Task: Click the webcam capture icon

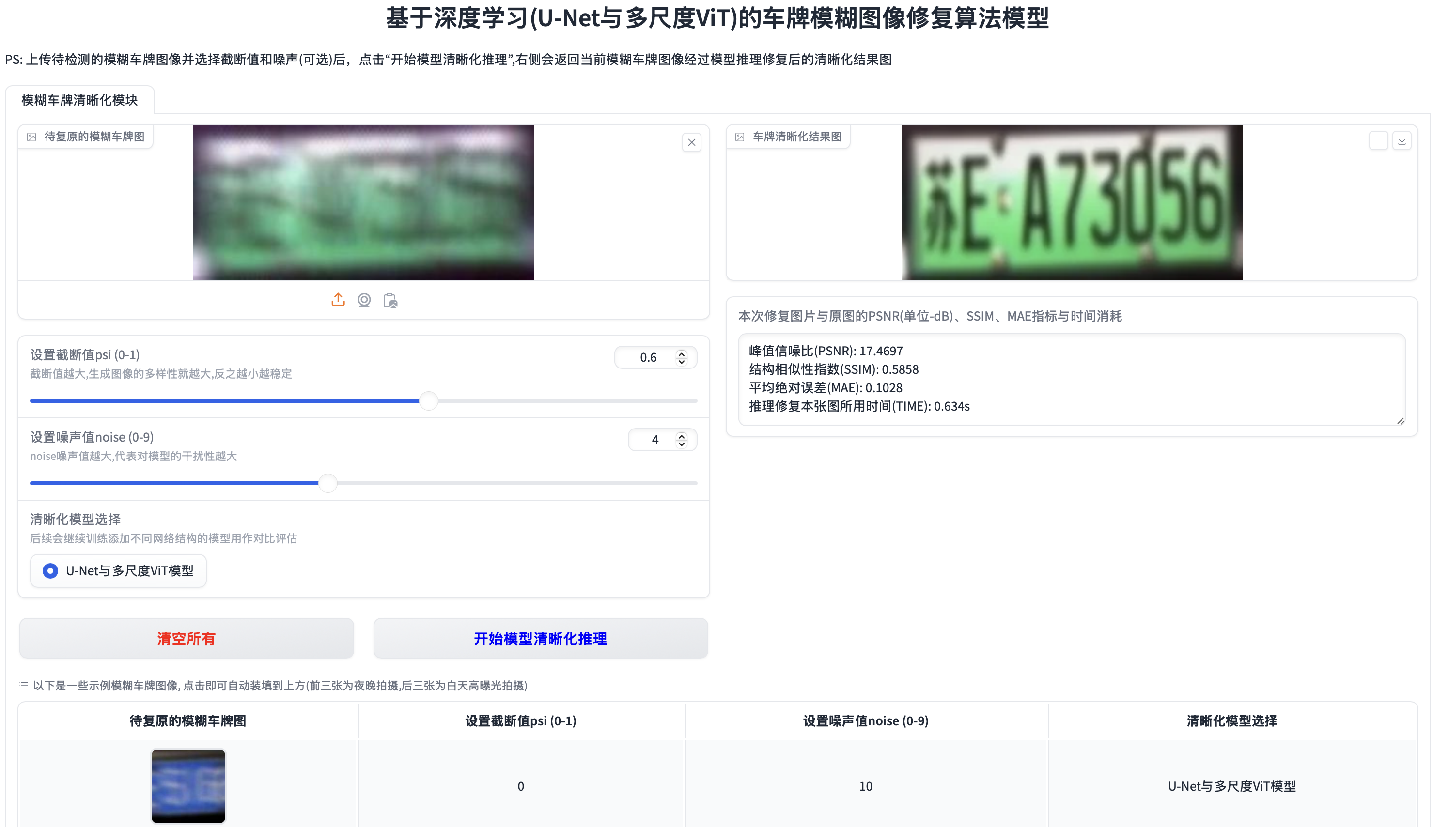Action: point(364,300)
